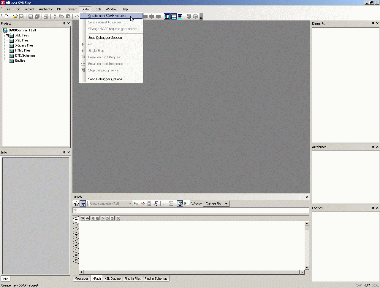Click the show header in output icon
Image resolution: width=380 pixels, height=288 pixels.
click(136, 204)
